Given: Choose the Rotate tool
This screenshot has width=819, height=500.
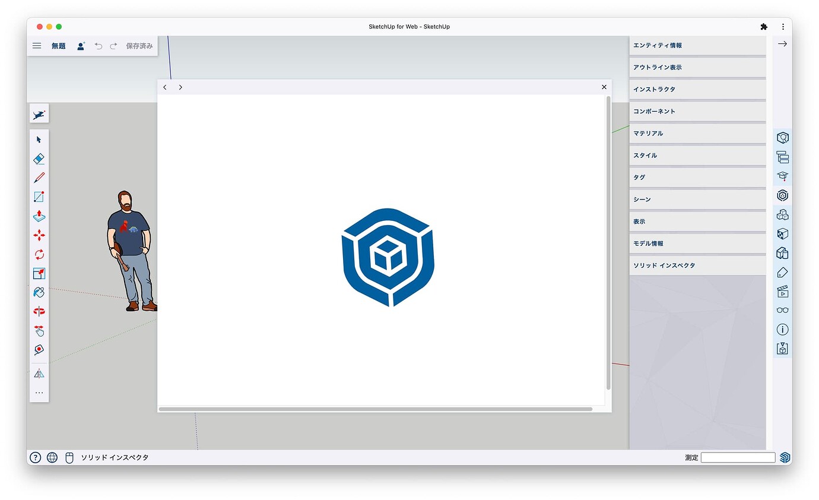Looking at the screenshot, I should coord(39,254).
